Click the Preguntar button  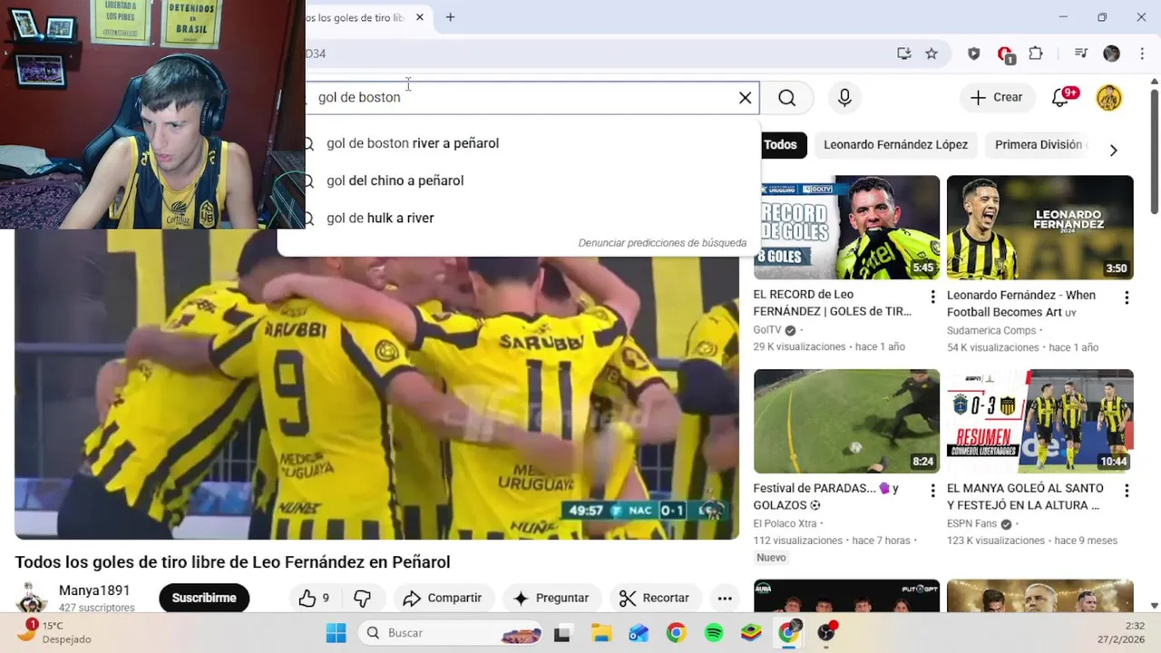[x=551, y=598]
